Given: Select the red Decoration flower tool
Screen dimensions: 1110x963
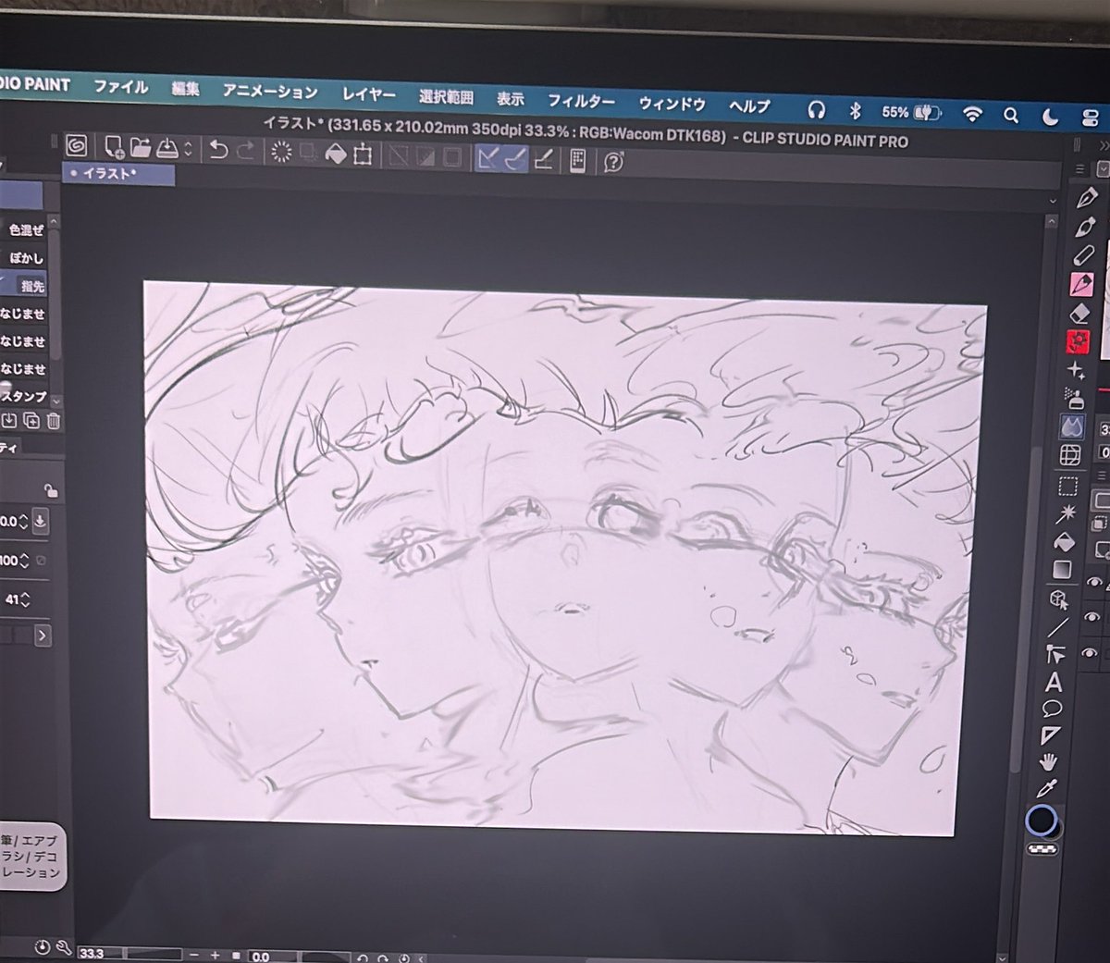Looking at the screenshot, I should 1078,342.
